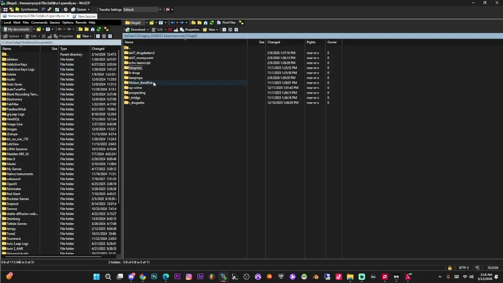
Task: Click the remote Delete red X icon
Action: click(x=170, y=29)
